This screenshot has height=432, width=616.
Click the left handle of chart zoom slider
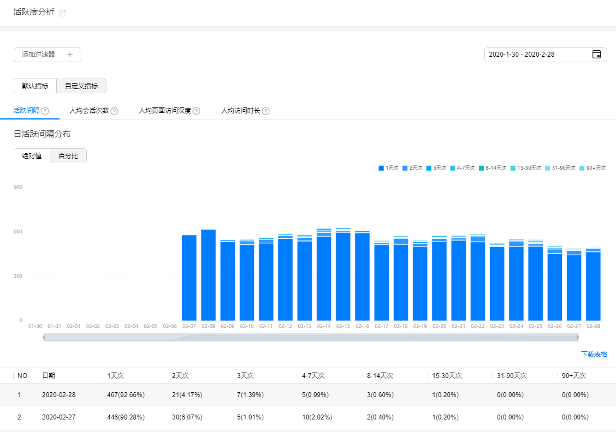tap(44, 338)
